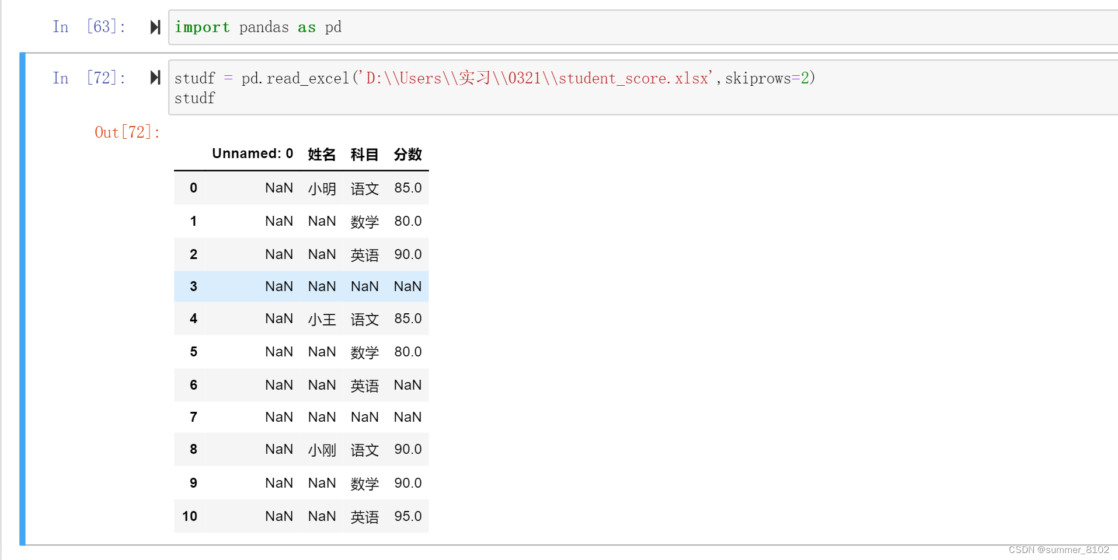Select the 小明 name cell
The image size is (1118, 560).
(x=322, y=188)
